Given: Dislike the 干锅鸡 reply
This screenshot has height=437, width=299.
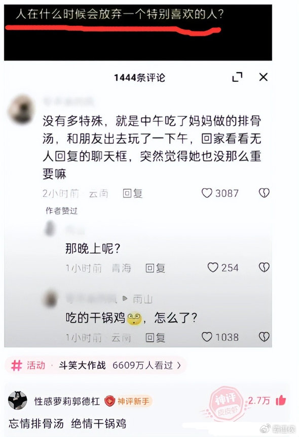Looking at the screenshot, I should [x=264, y=337].
